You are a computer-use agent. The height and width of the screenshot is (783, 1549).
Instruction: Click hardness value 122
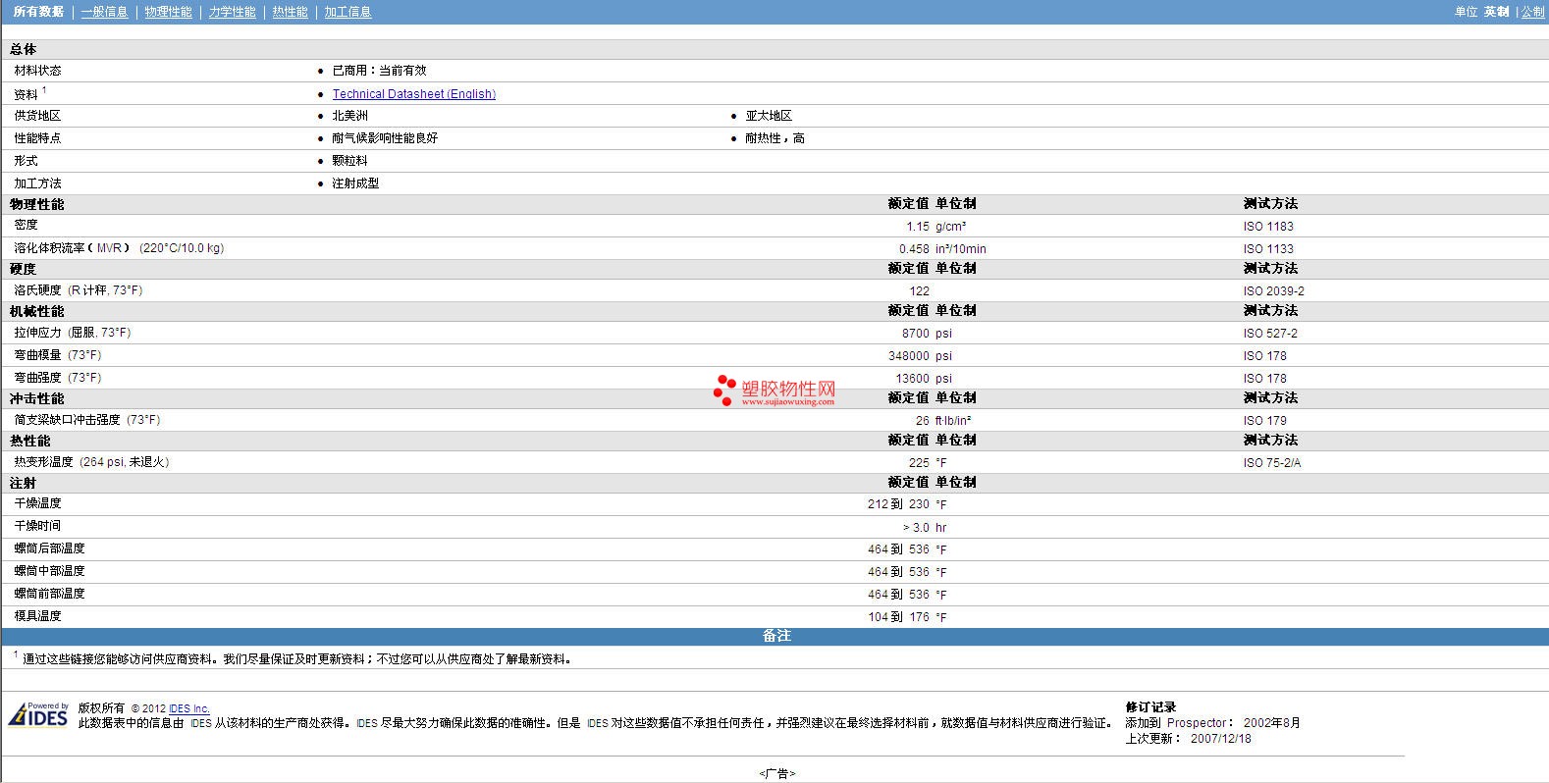tap(919, 291)
